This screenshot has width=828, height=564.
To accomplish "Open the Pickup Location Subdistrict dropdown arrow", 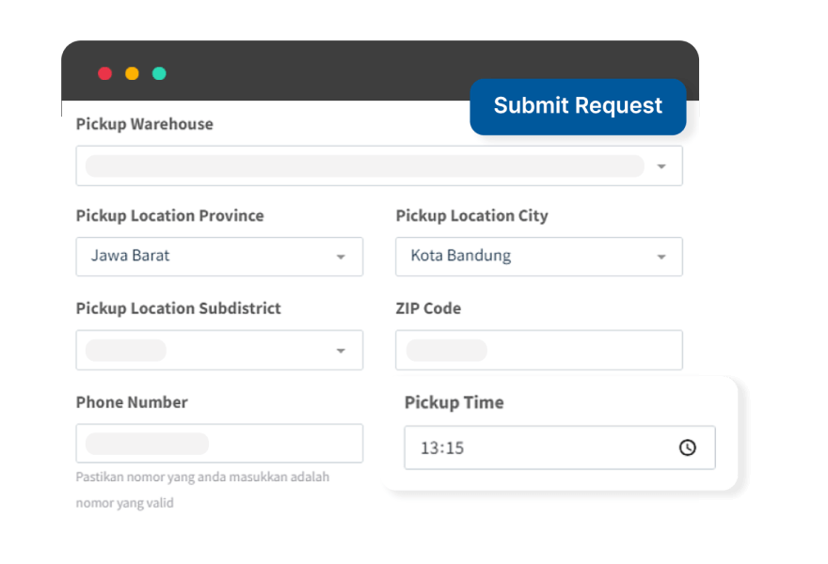I will tap(341, 351).
